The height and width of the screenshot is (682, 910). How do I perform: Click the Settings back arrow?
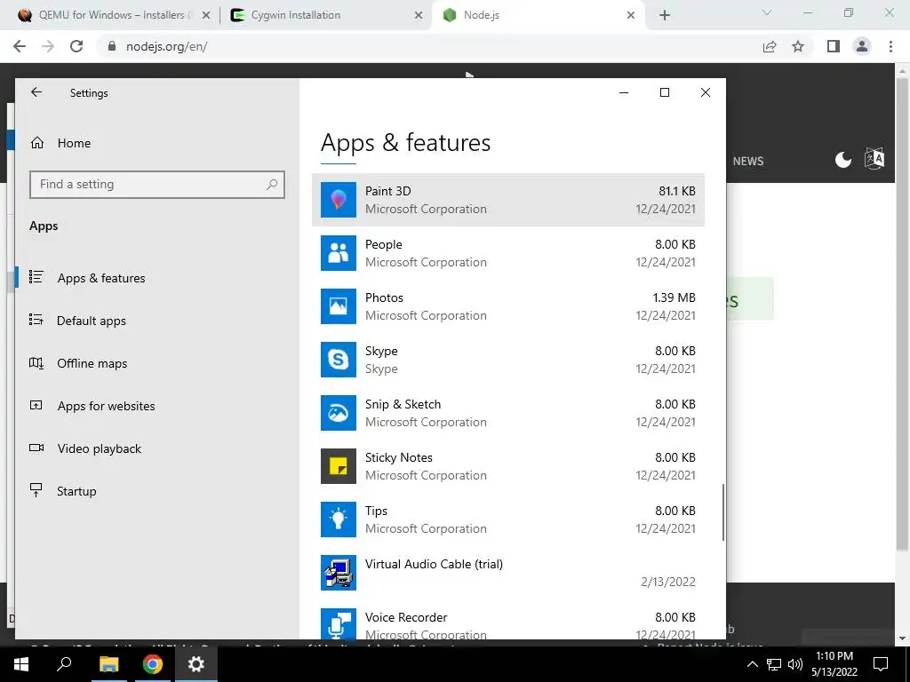coord(36,92)
